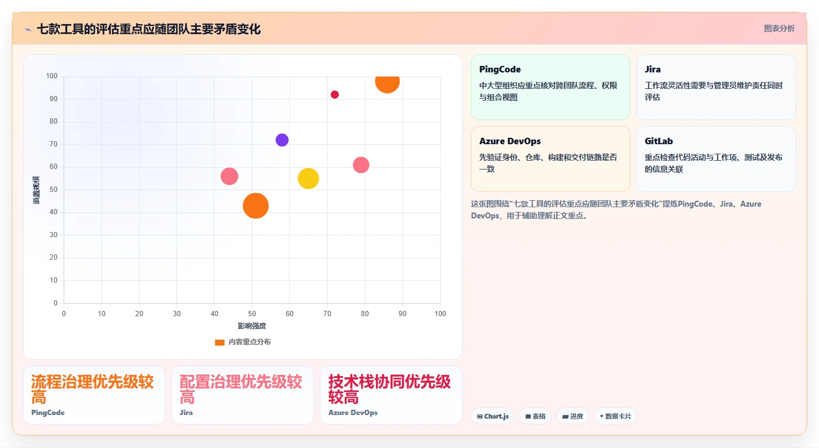
Task: Click the 表格 tag chip
Action: coord(535,416)
